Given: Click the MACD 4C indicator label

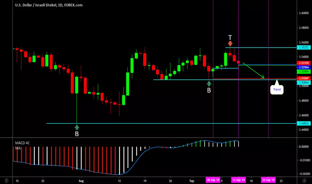Looking at the screenshot, I should pos(22,143).
